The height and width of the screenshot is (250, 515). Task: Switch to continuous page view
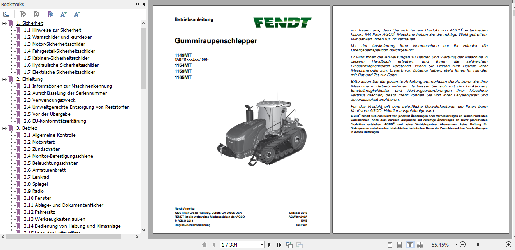click(x=400, y=245)
